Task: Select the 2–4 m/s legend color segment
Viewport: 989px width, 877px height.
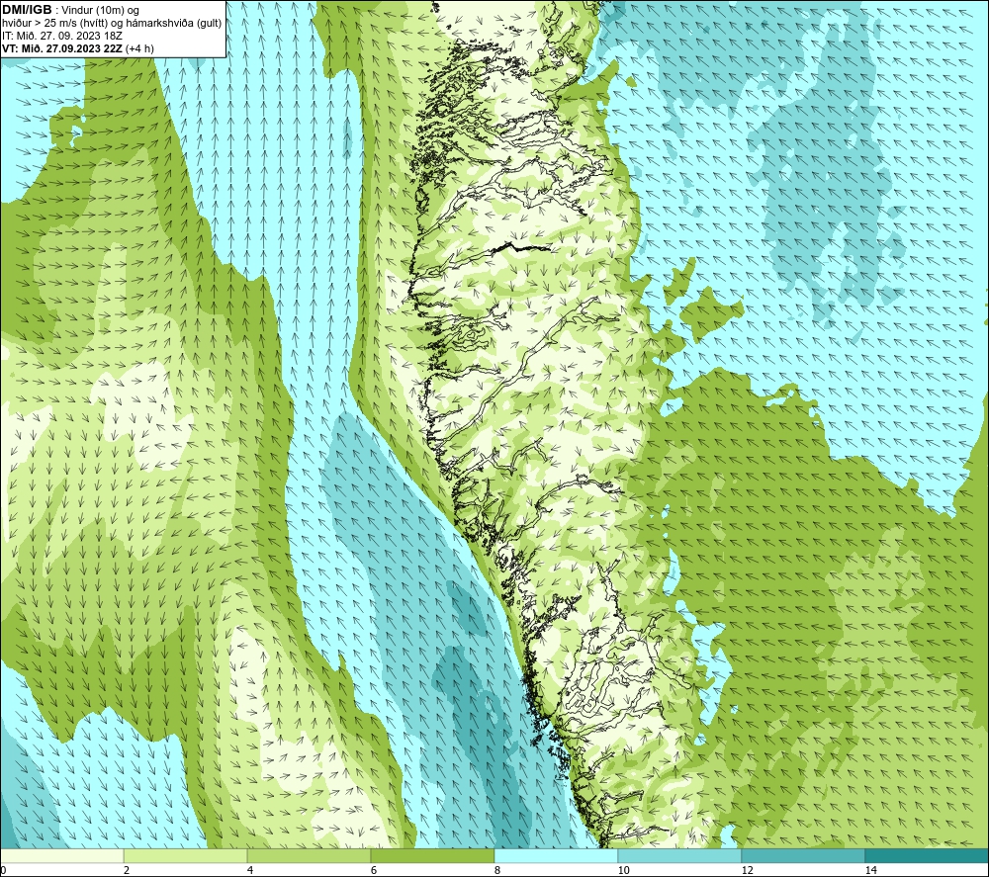Action: pos(186,856)
